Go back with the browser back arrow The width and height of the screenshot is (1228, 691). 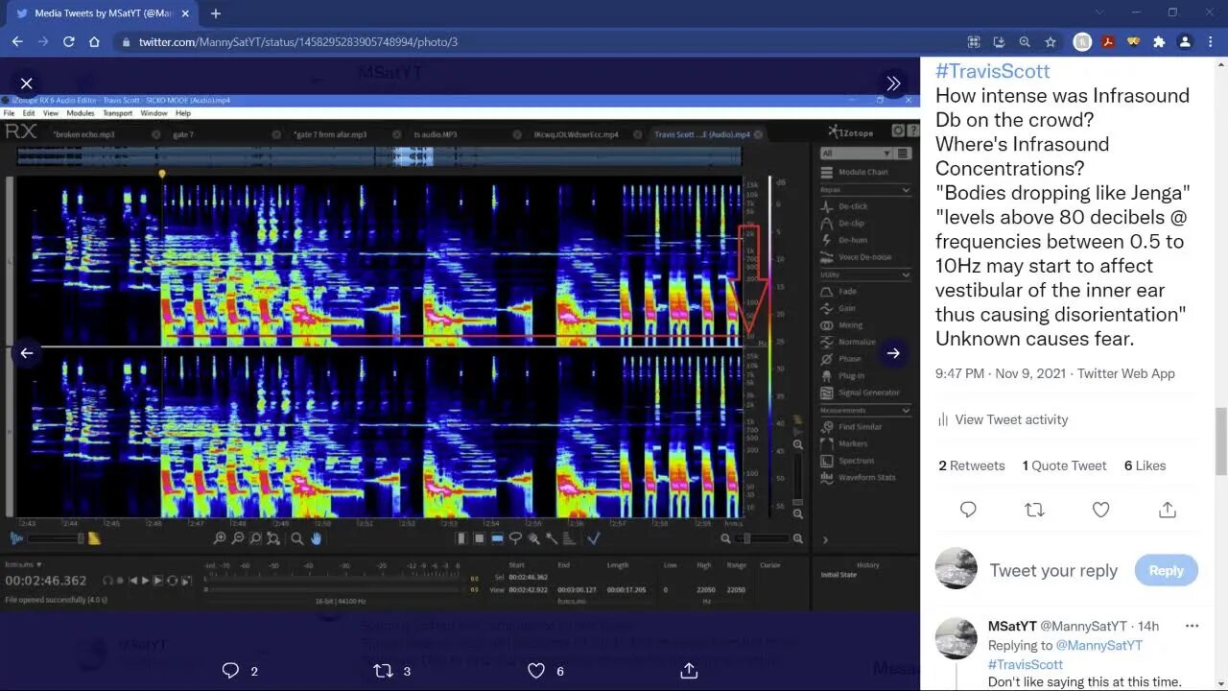[x=17, y=42]
